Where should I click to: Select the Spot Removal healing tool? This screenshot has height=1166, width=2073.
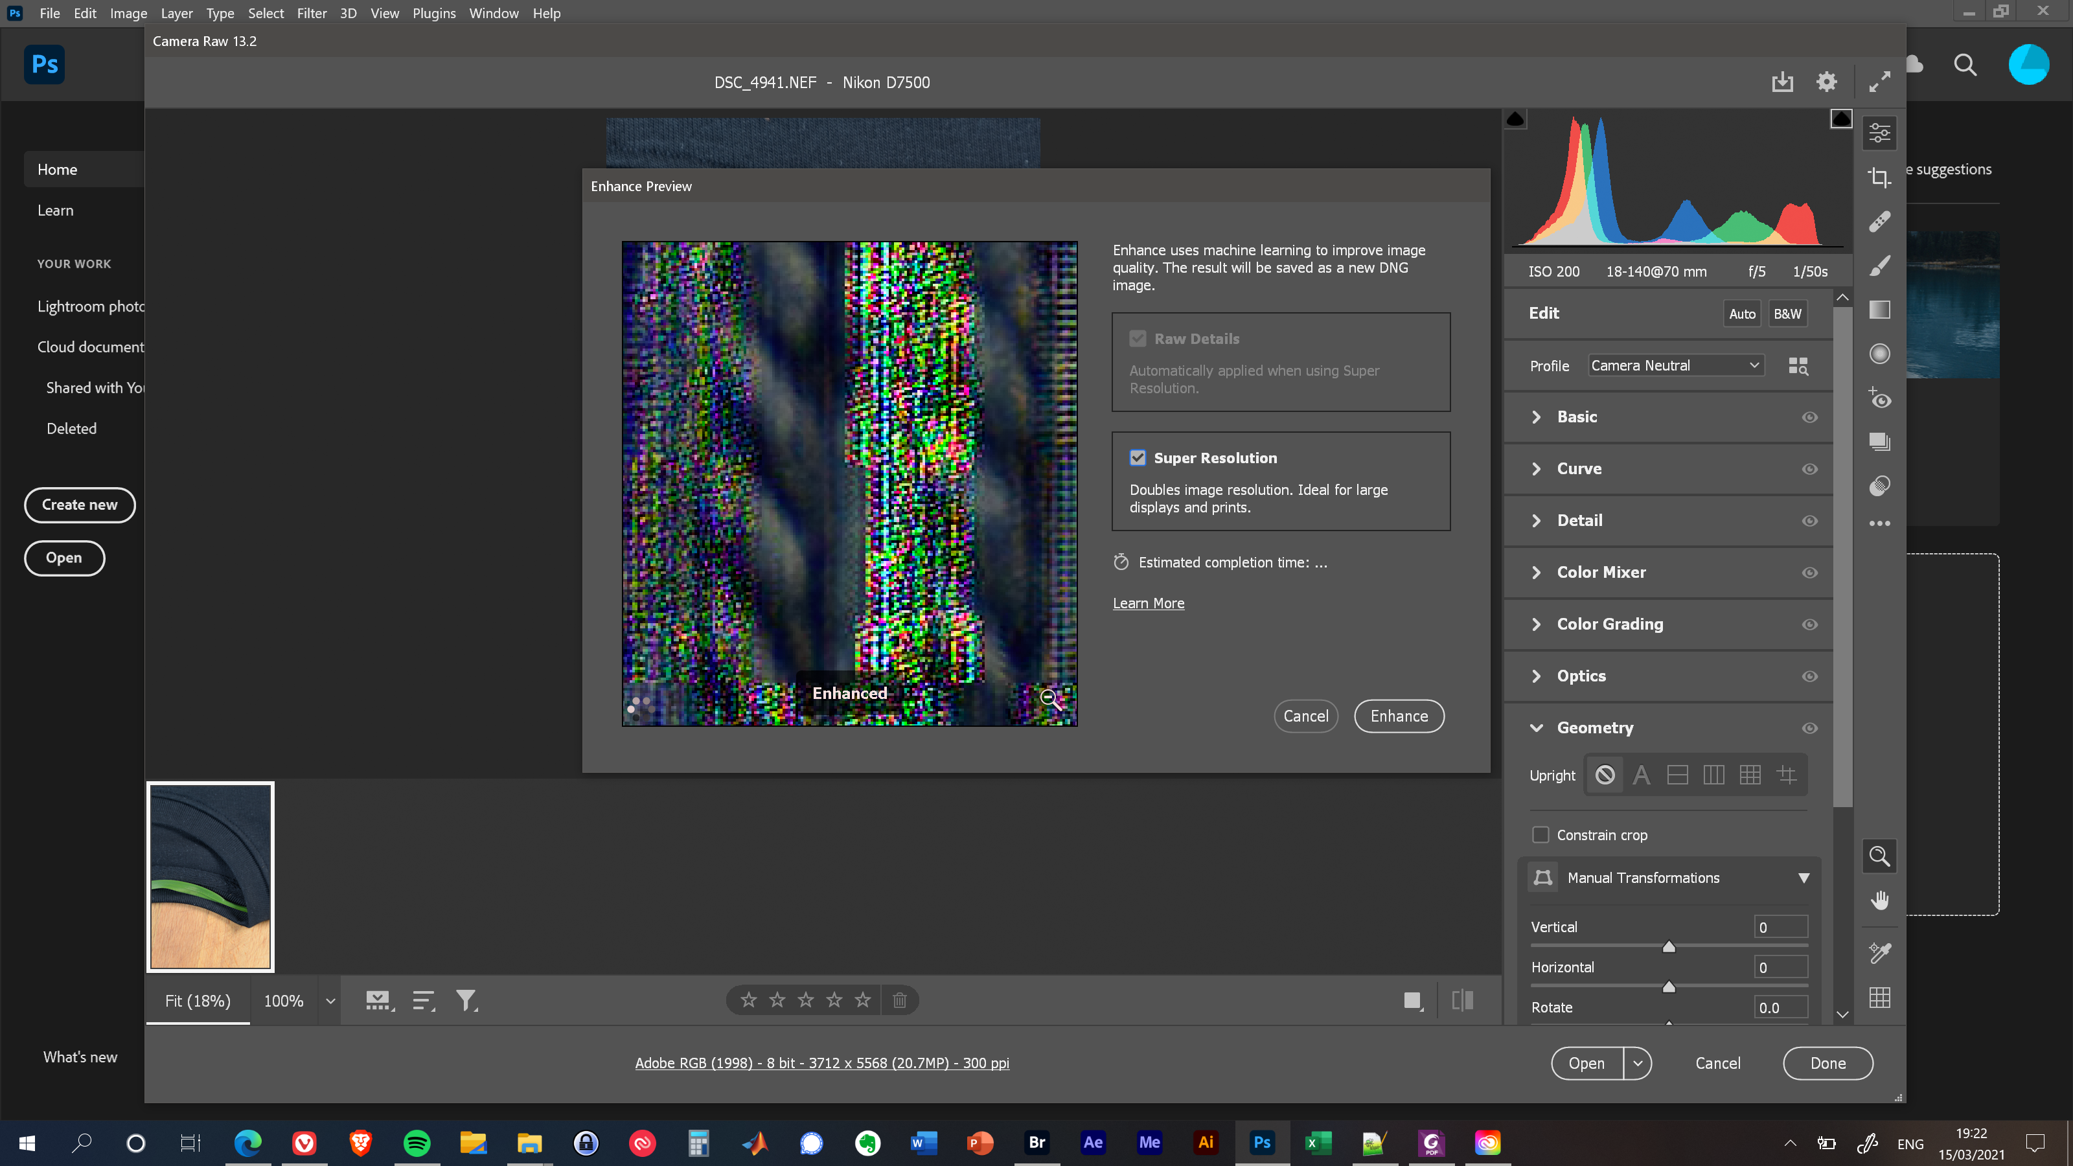[x=1879, y=222]
